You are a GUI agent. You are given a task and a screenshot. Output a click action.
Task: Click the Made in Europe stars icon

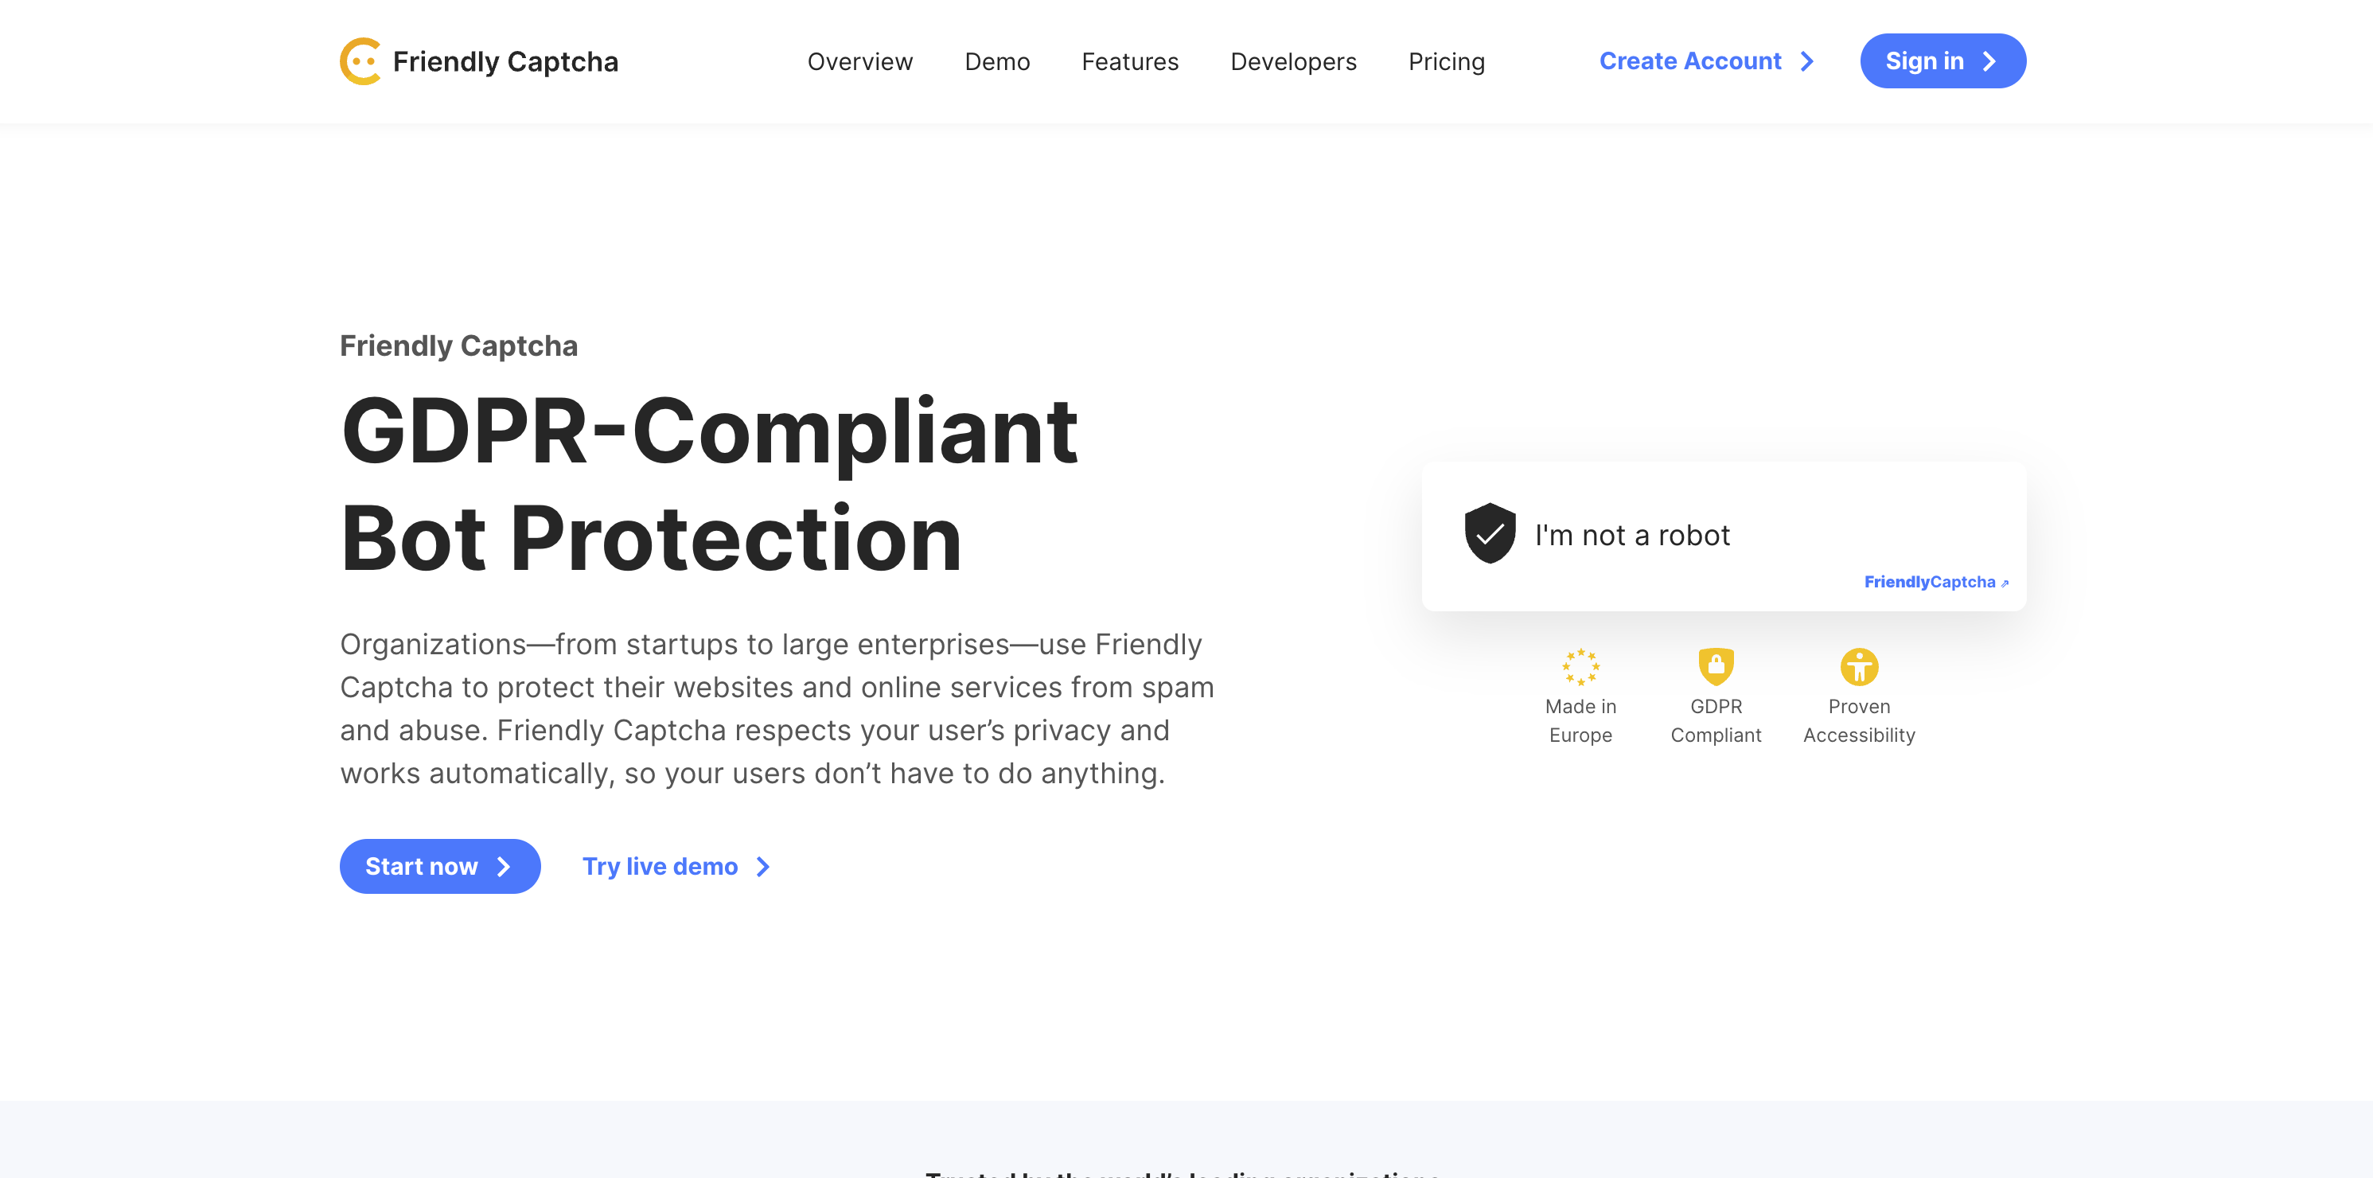coord(1580,665)
